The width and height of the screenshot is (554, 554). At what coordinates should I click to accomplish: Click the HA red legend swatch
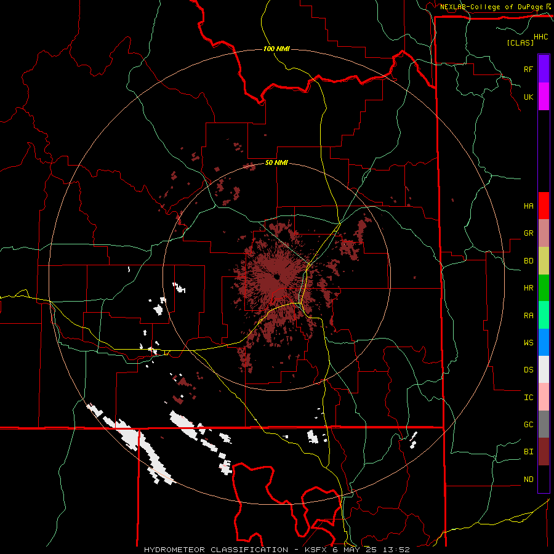coord(544,206)
